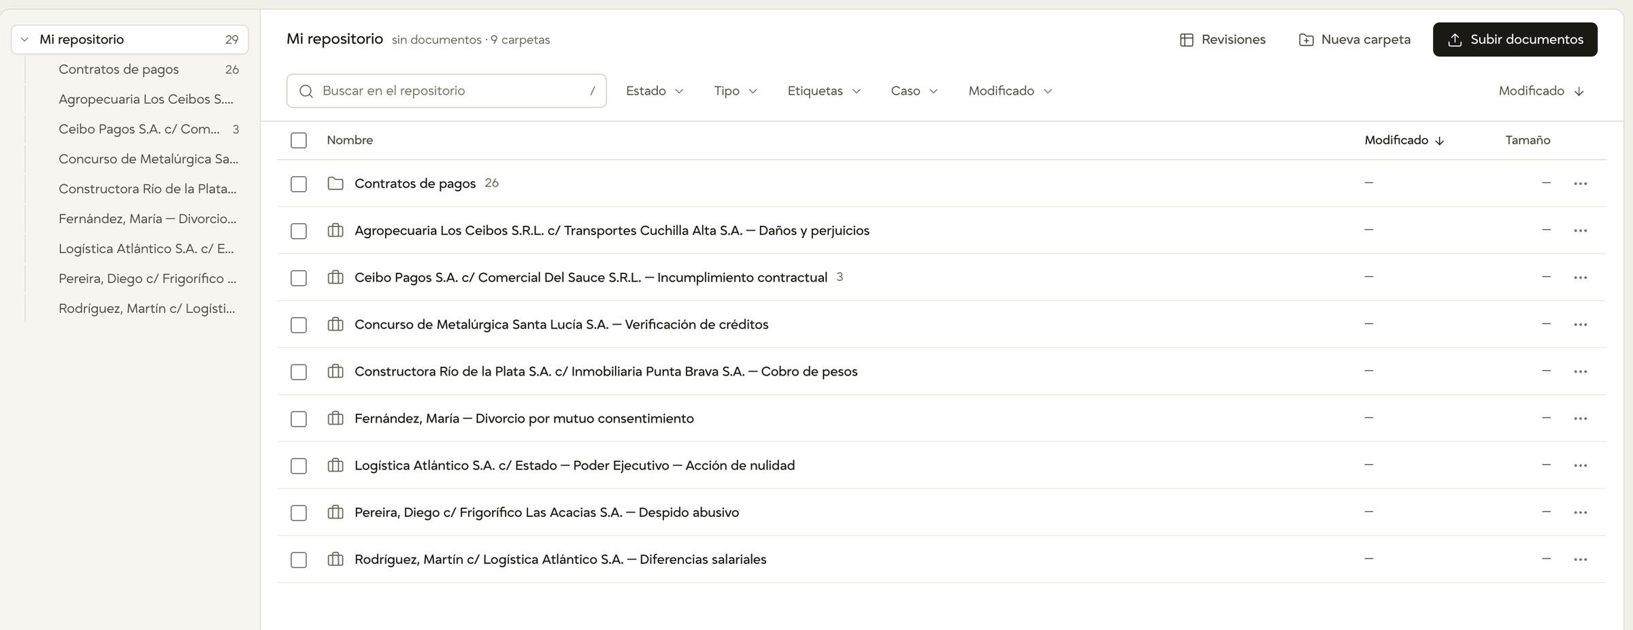This screenshot has width=1633, height=630.
Task: Click the case icon of Agropecuaria Los Ceibos
Action: [x=335, y=231]
